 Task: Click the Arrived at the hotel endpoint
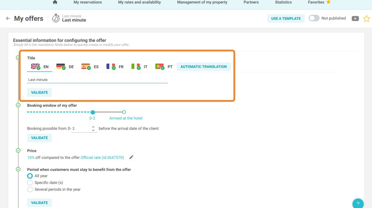tap(124, 112)
